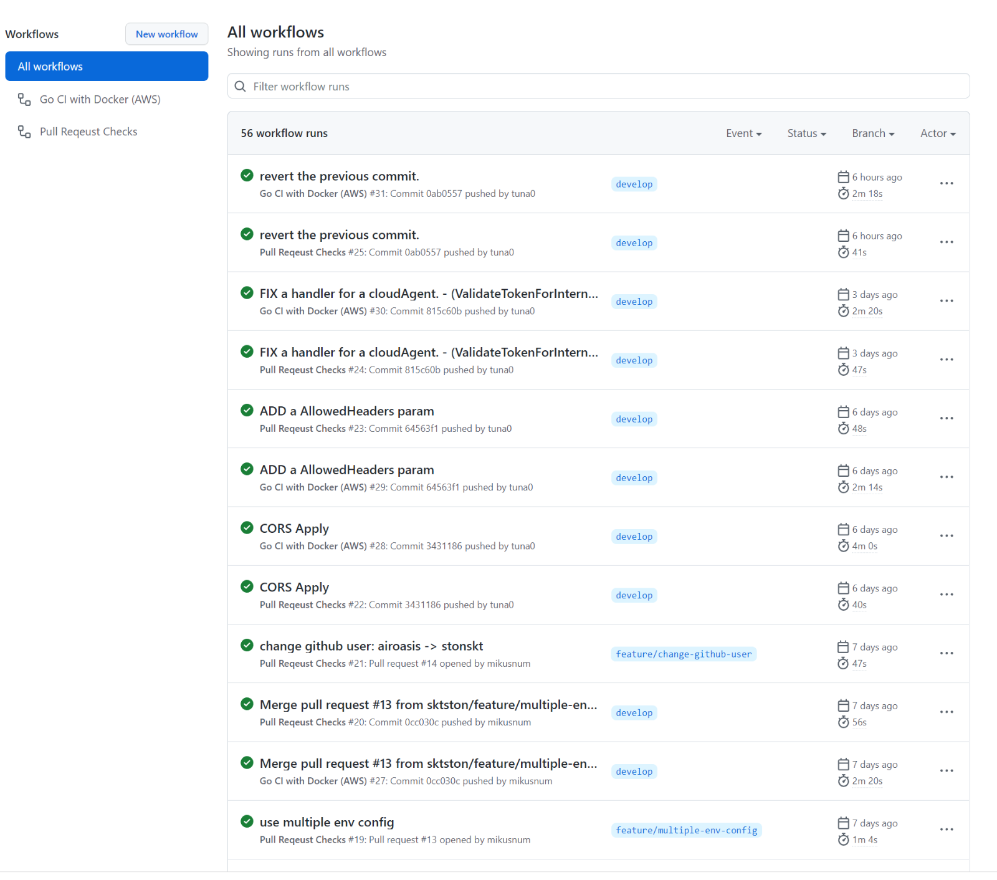Click the search magnifier icon in filter box
The height and width of the screenshot is (880, 997).
tap(240, 87)
